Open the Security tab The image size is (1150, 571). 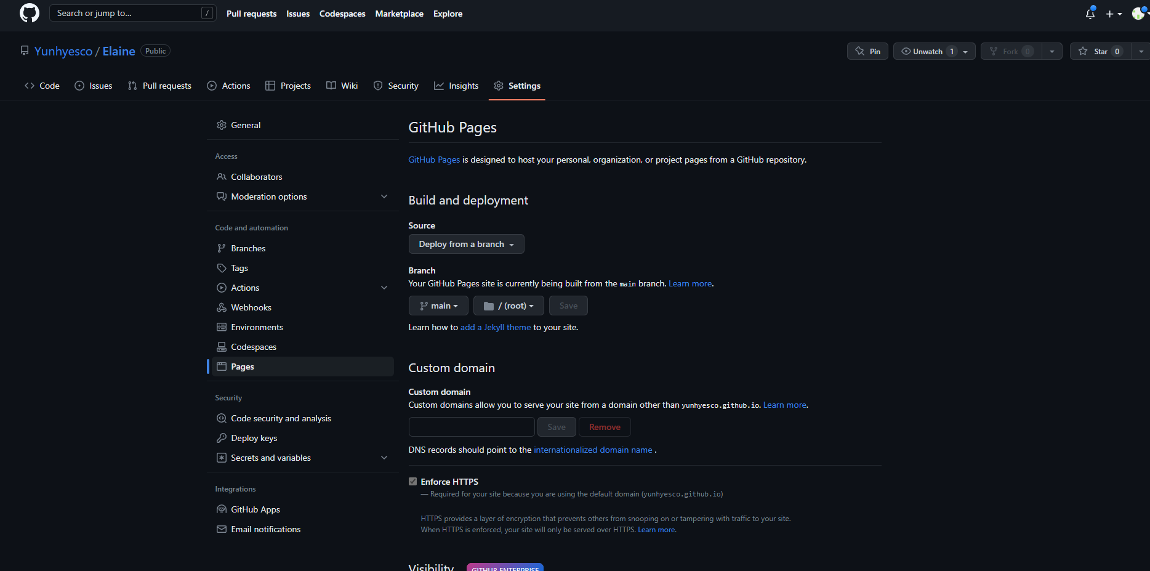click(x=396, y=86)
